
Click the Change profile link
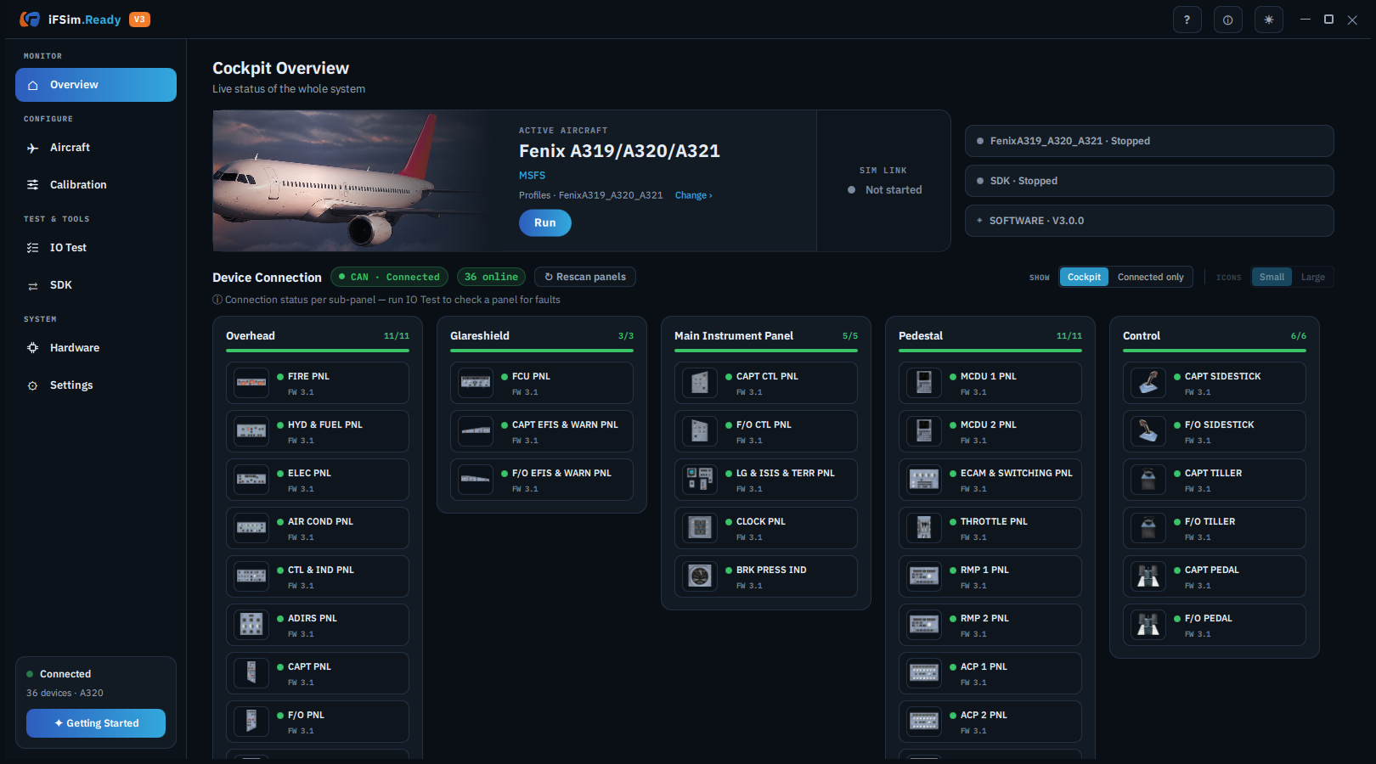pyautogui.click(x=694, y=195)
